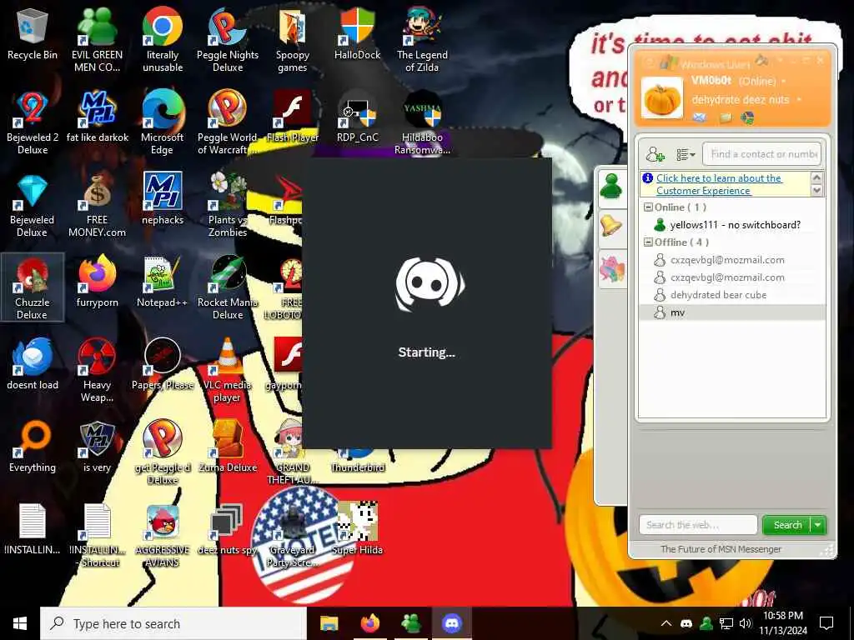The image size is (854, 640).
Task: Open the 'dehydrate deez nuts' personal message dropdown
Action: tap(799, 100)
